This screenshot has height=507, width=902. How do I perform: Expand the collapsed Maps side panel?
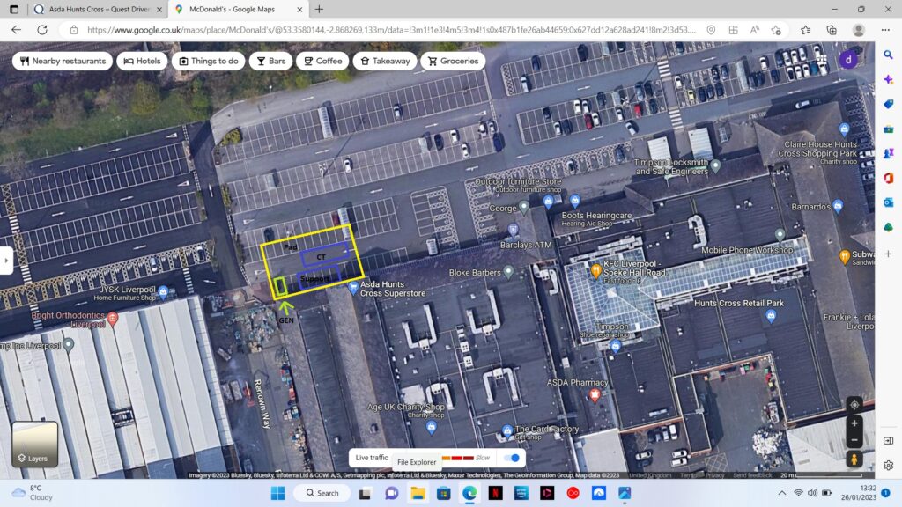click(6, 261)
